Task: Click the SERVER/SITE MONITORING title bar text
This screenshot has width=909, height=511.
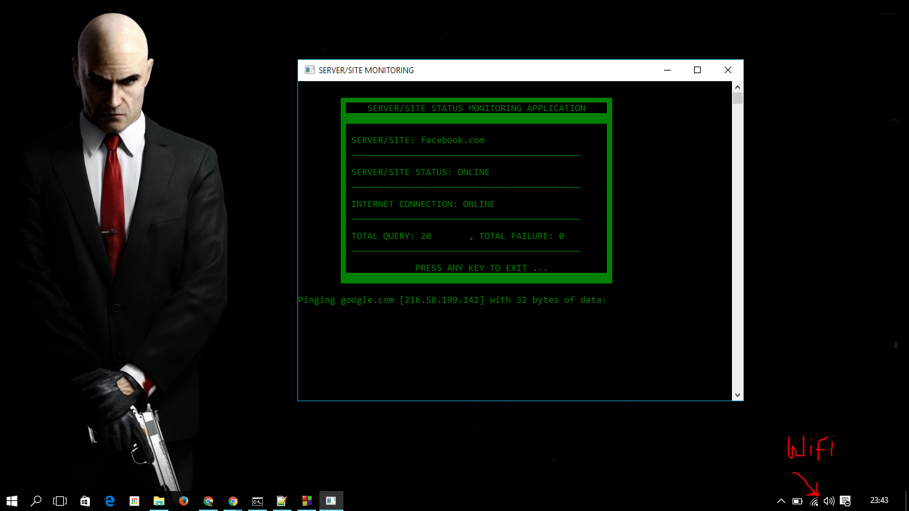Action: point(366,70)
